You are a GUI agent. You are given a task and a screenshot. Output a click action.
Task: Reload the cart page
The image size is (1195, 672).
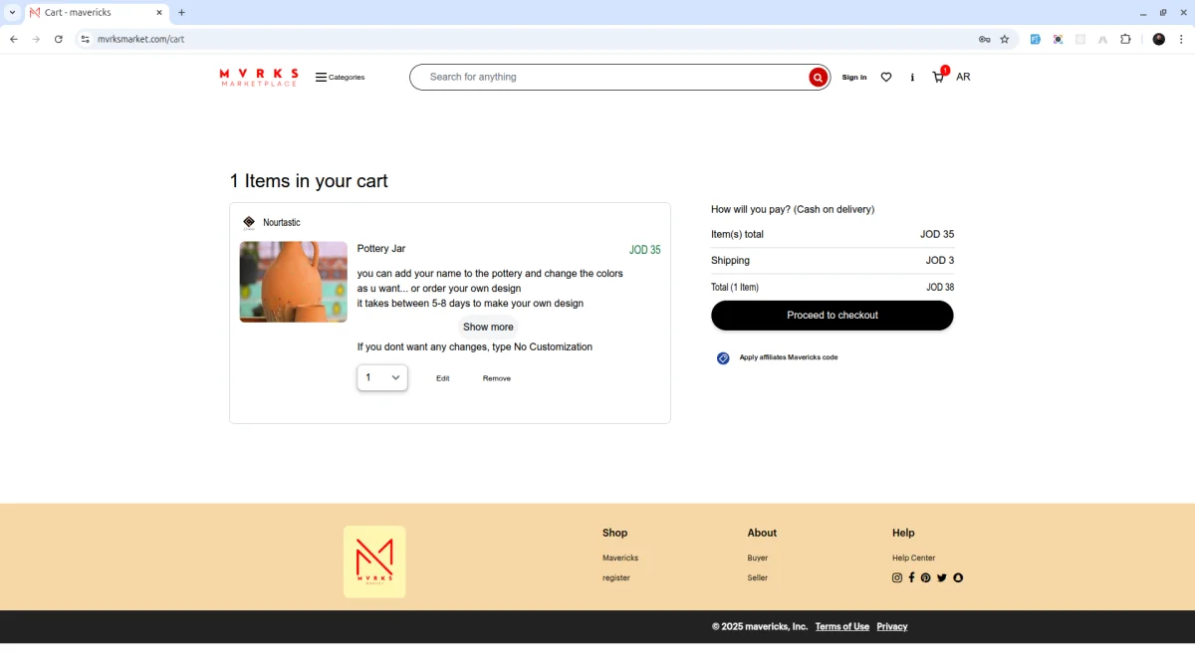(59, 39)
